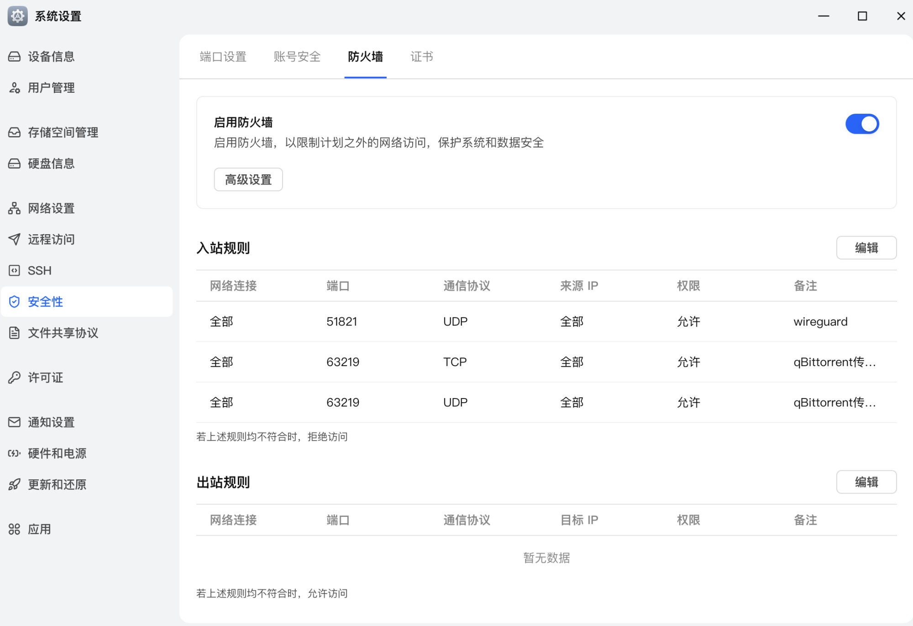Switch to the 端口设置 tab

pyautogui.click(x=223, y=57)
